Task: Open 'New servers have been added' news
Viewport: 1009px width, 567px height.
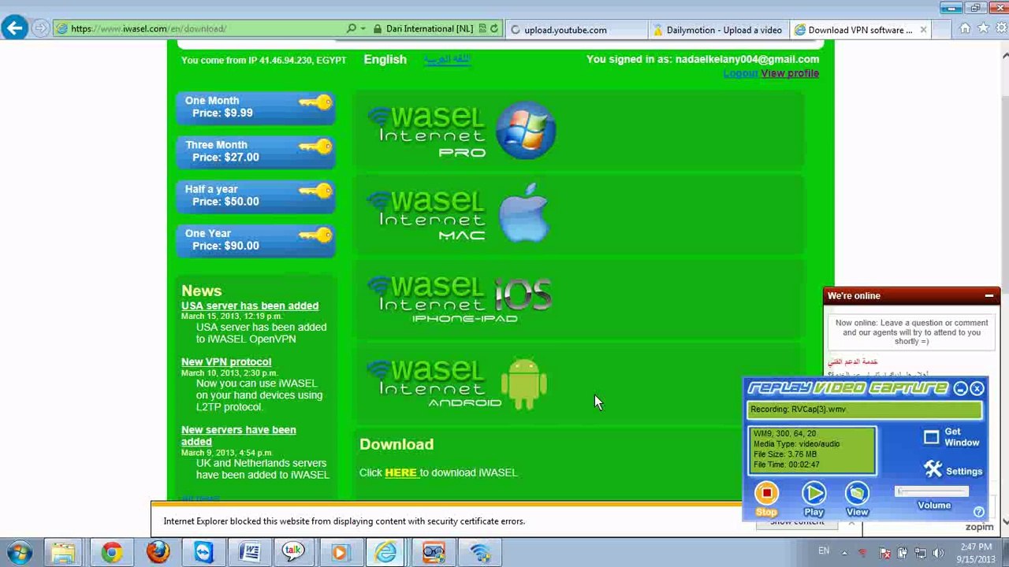Action: point(239,435)
